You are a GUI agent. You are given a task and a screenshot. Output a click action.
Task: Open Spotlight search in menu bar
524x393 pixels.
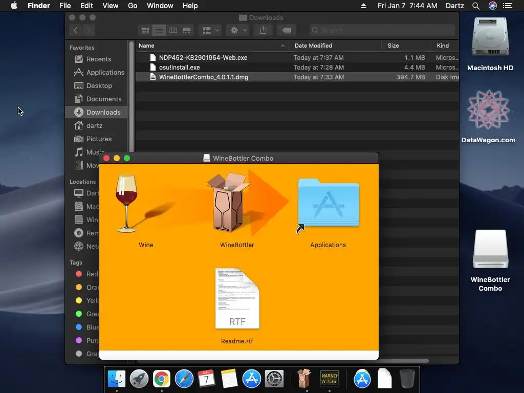pos(476,6)
